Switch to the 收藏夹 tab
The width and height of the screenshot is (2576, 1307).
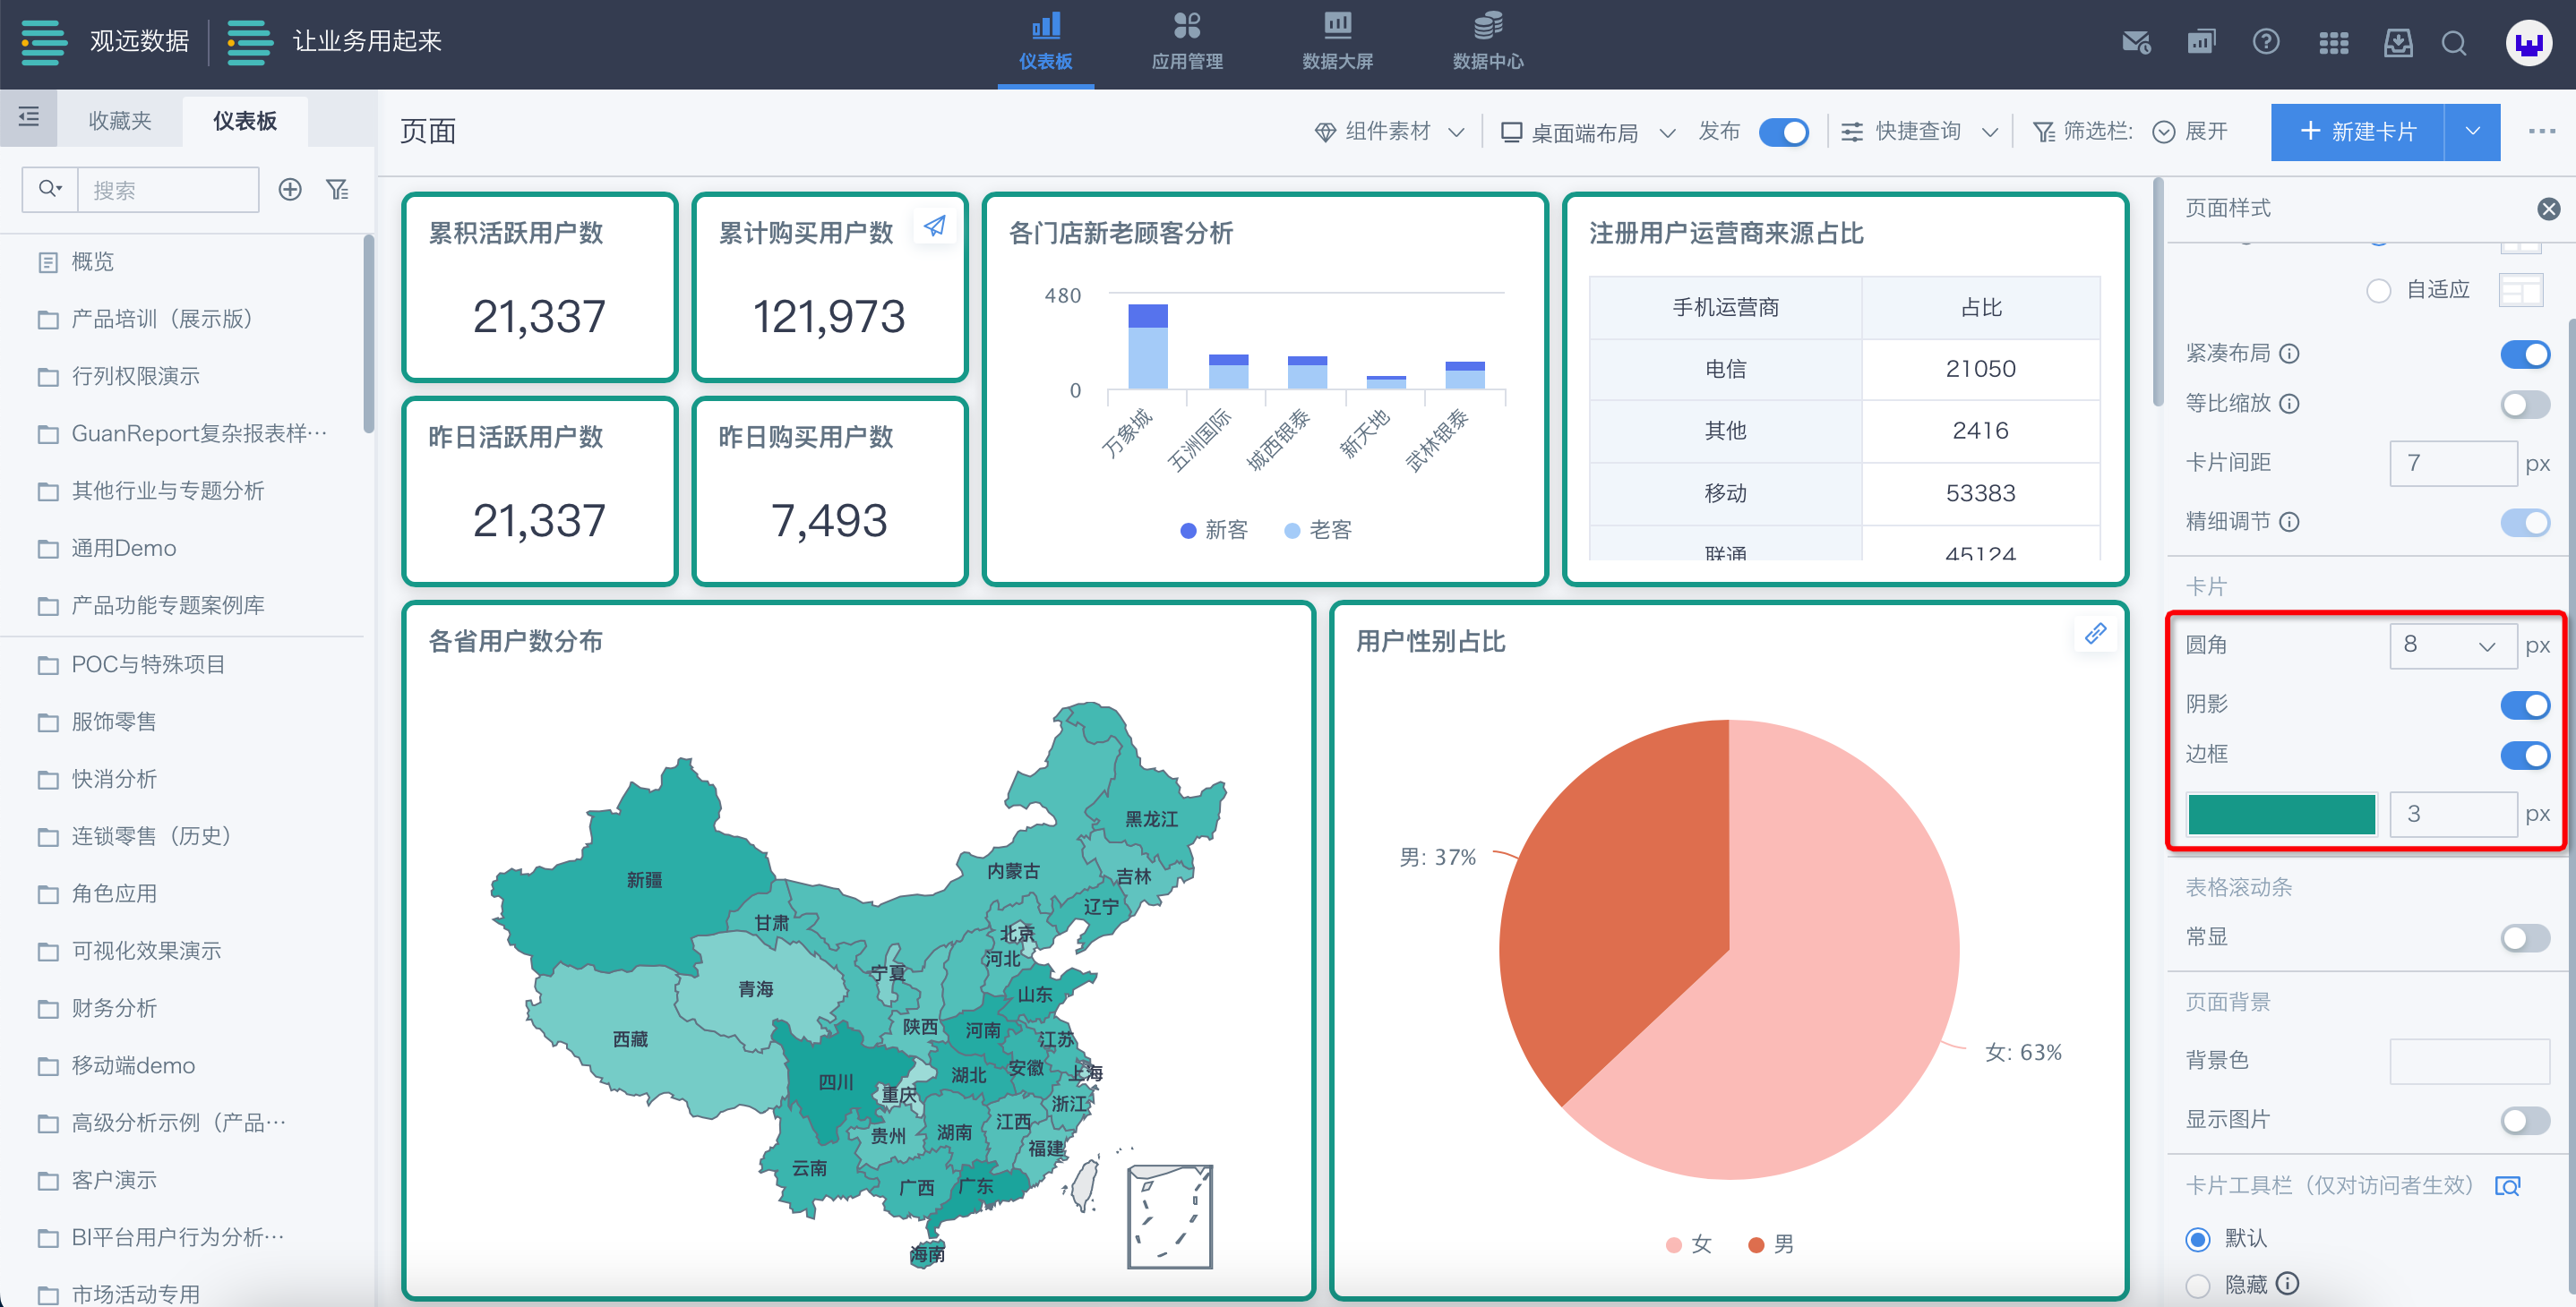(120, 121)
